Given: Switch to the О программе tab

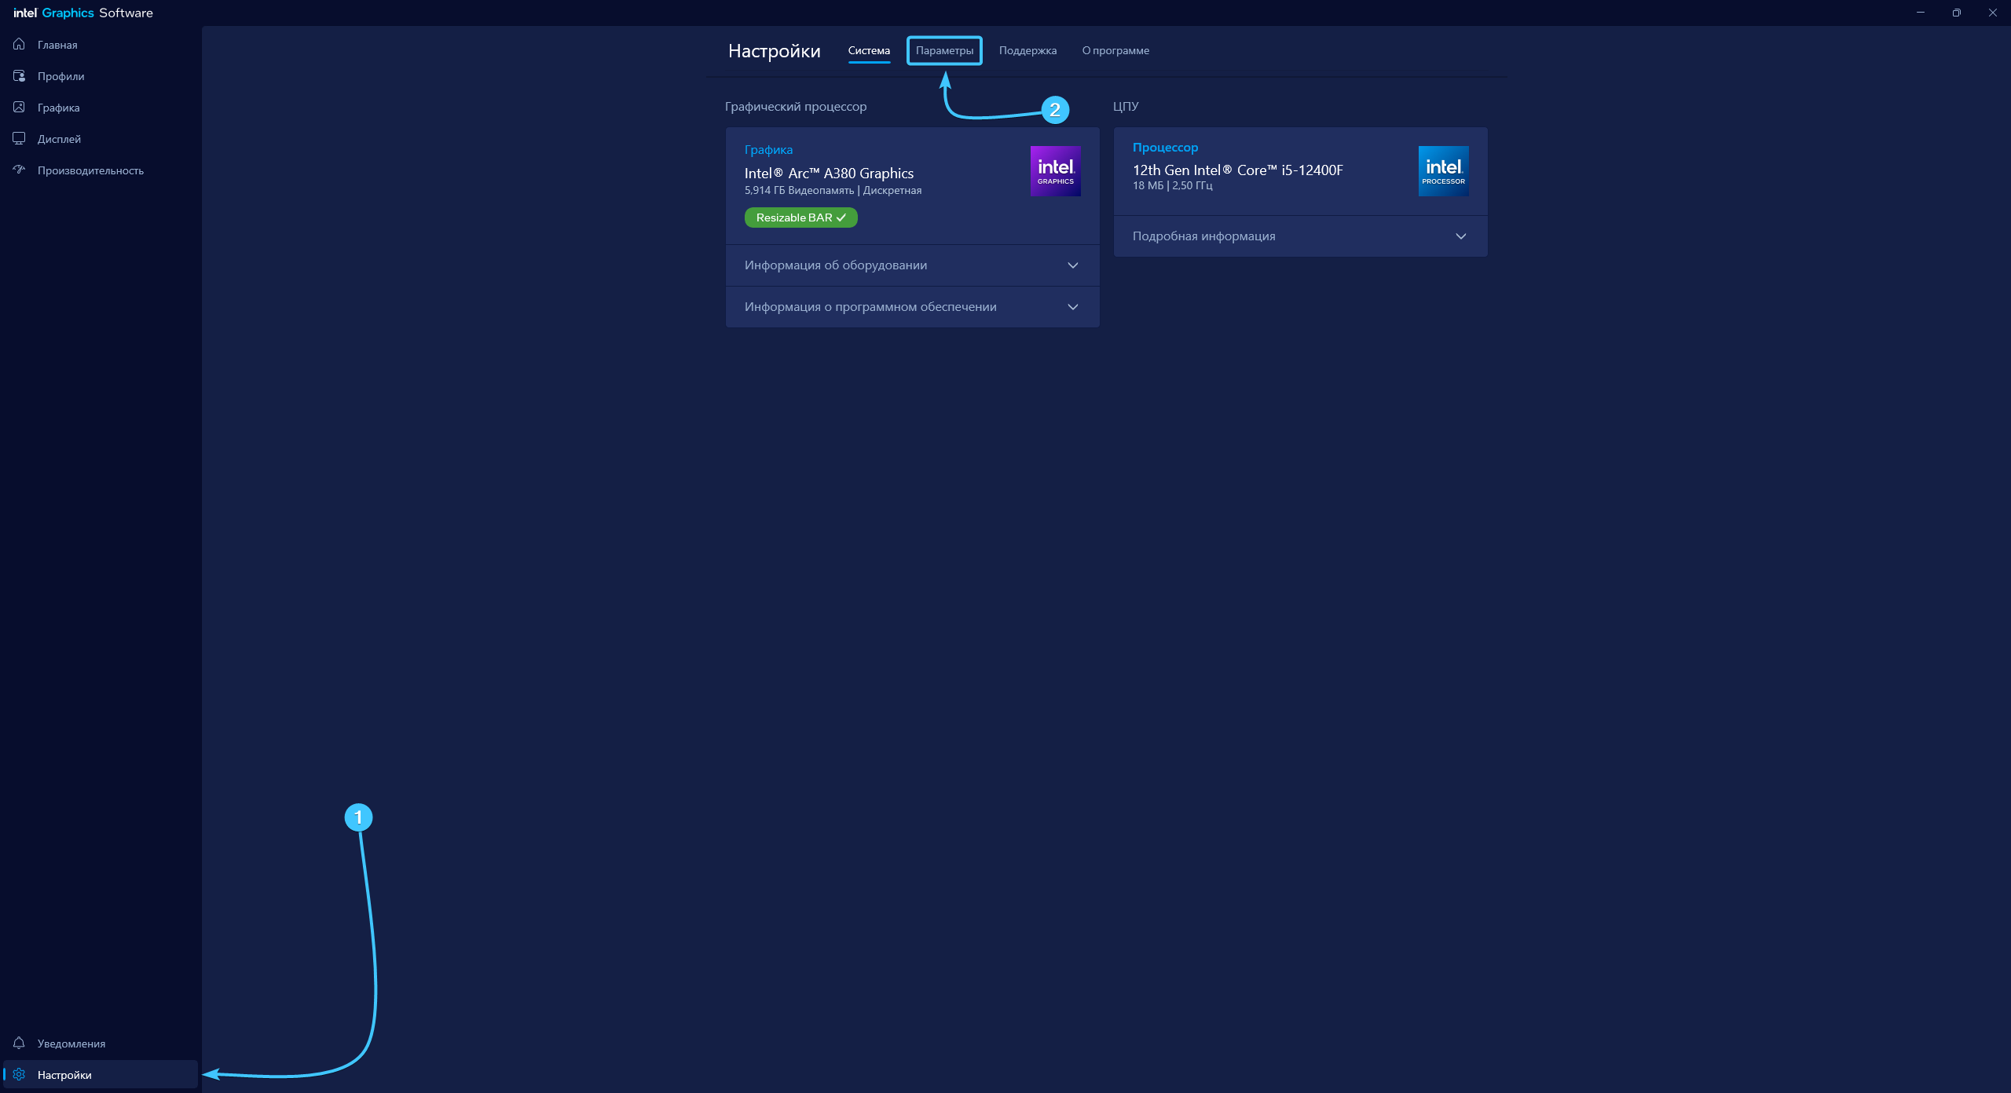Looking at the screenshot, I should tap(1115, 50).
